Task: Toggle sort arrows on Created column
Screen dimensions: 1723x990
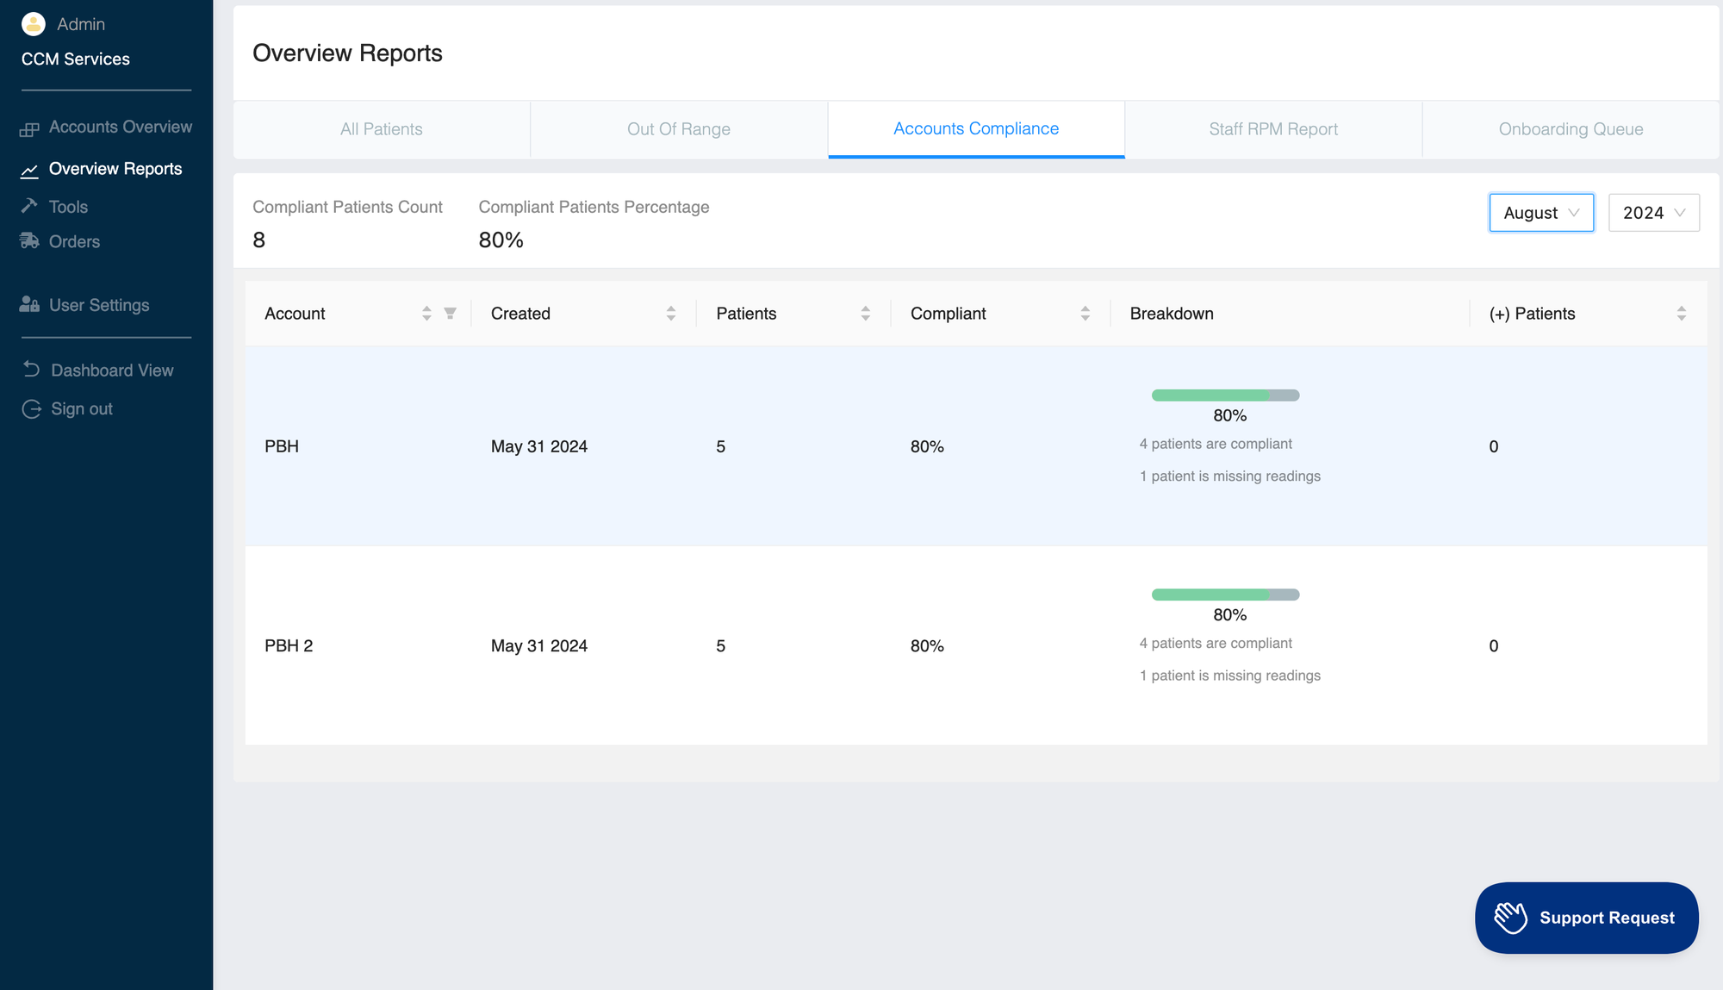Action: click(x=671, y=314)
